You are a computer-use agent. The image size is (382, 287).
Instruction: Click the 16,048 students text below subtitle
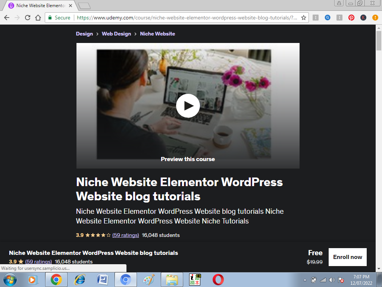(x=161, y=235)
